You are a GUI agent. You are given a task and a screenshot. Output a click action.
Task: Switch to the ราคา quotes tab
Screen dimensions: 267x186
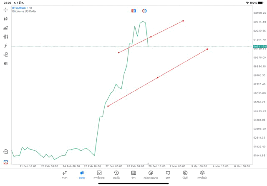pos(65,174)
